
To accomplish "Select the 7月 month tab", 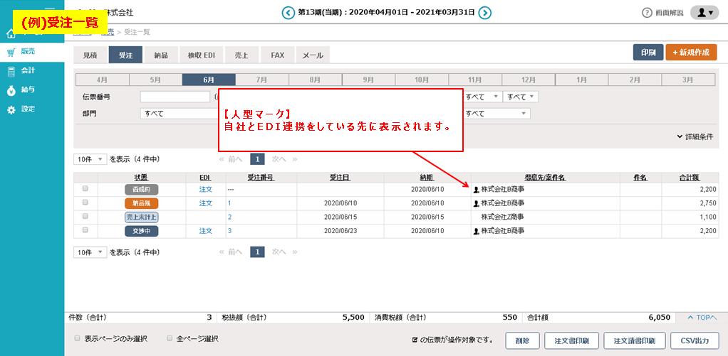I will (261, 80).
